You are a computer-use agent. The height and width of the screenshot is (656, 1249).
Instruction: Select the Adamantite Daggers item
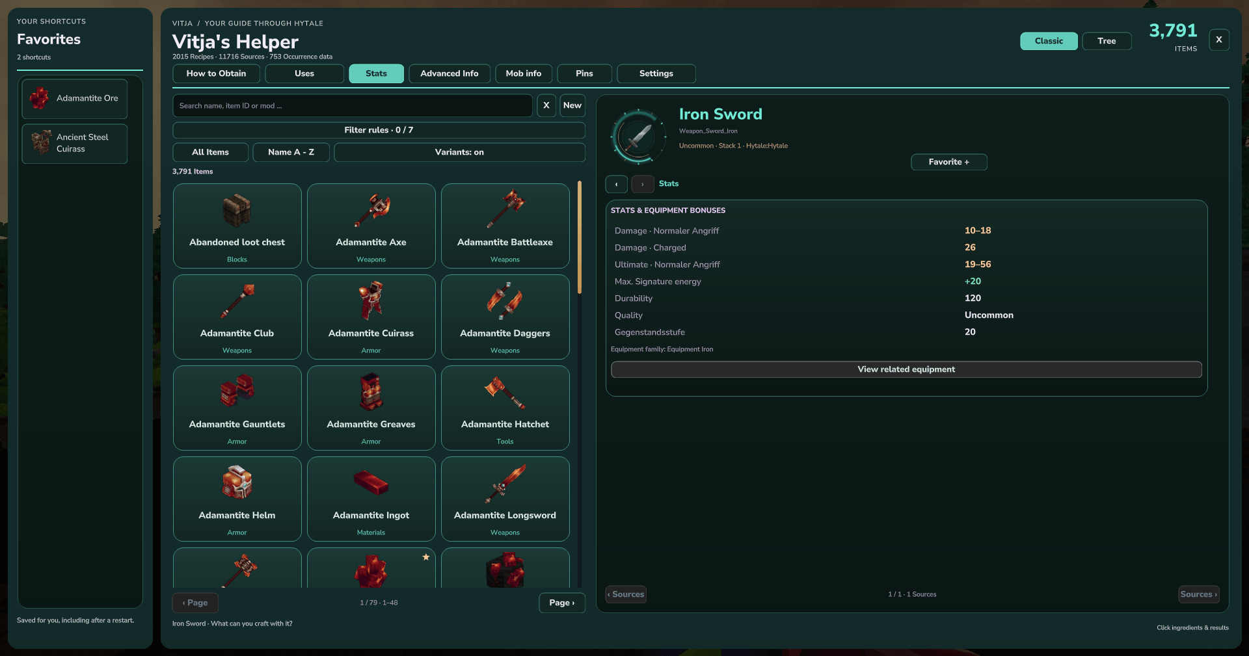coord(505,317)
